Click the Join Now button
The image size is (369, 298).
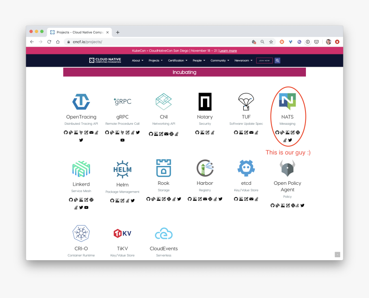click(x=264, y=60)
